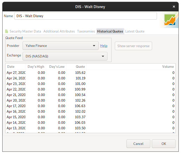The width and height of the screenshot is (181, 154).
Task: Click the Volume cell in the Apr 27 row
Action: point(173,73)
